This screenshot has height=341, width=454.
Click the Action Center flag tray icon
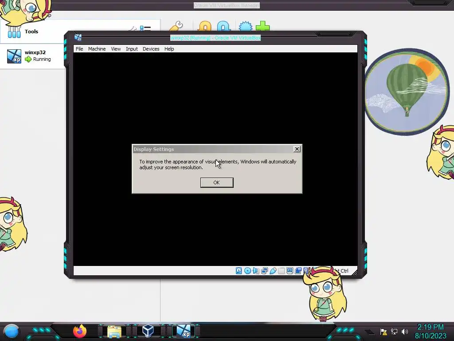pyautogui.click(x=384, y=332)
